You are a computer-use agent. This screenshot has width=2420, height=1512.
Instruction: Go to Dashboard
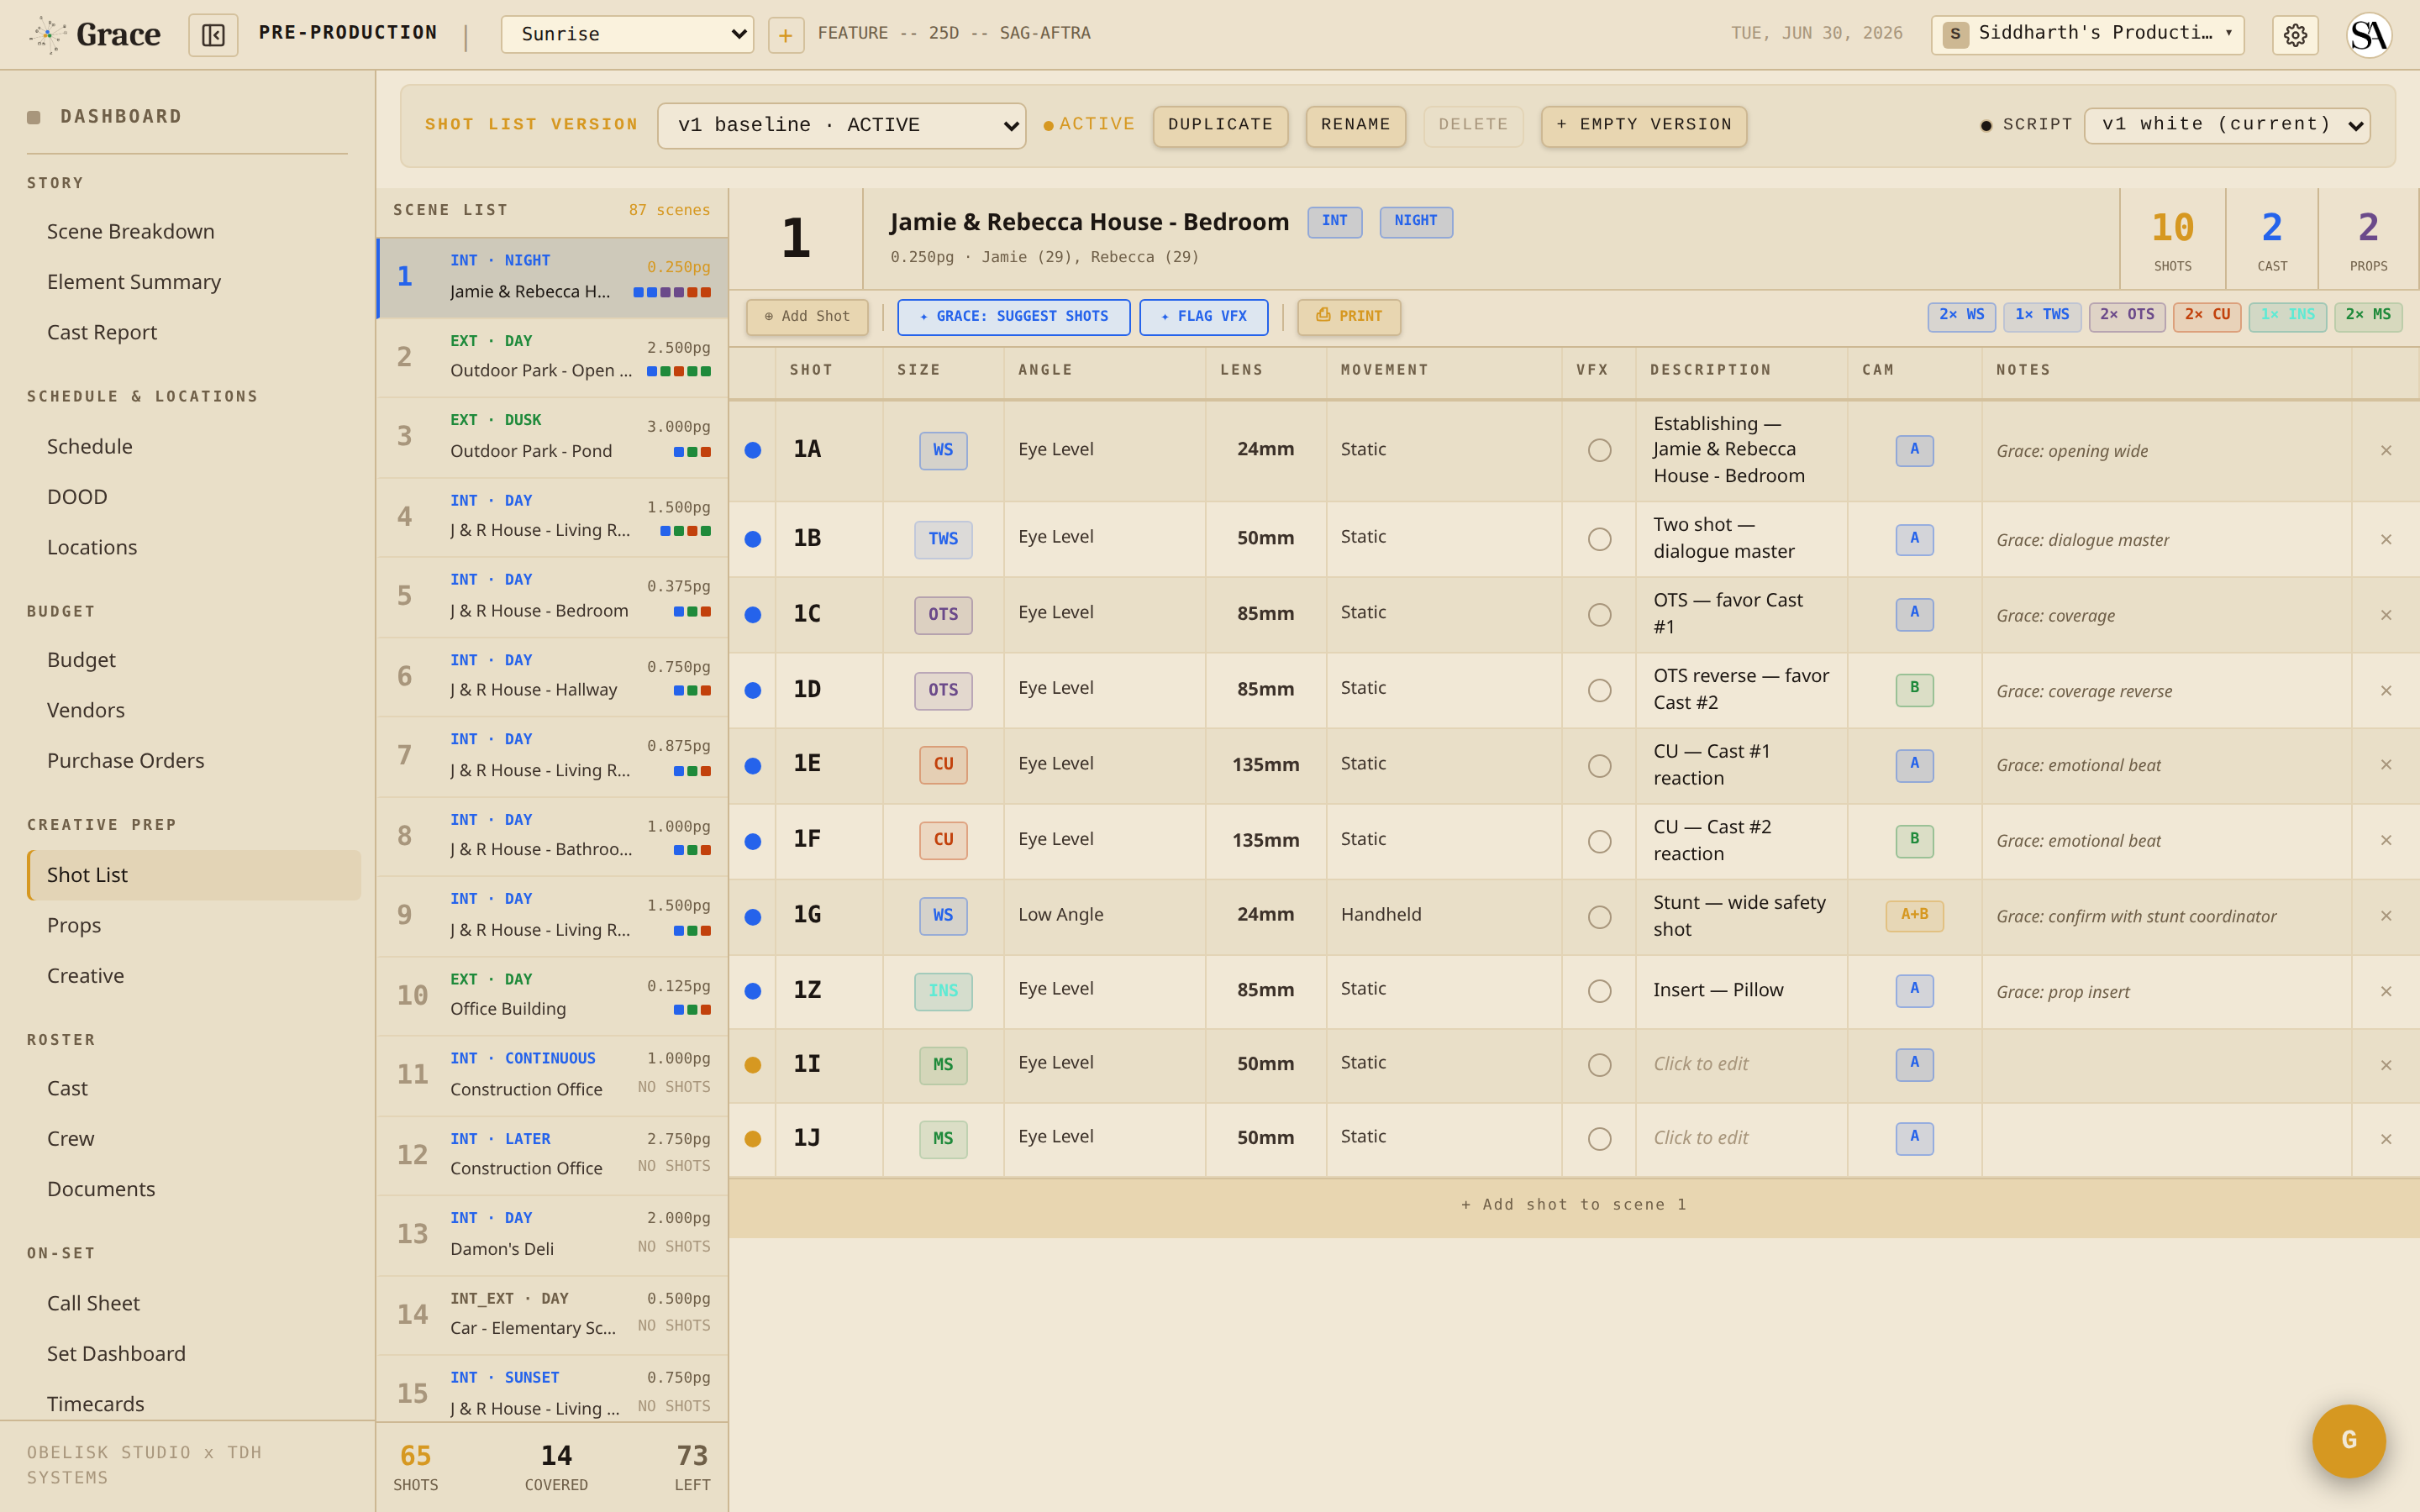(x=121, y=116)
